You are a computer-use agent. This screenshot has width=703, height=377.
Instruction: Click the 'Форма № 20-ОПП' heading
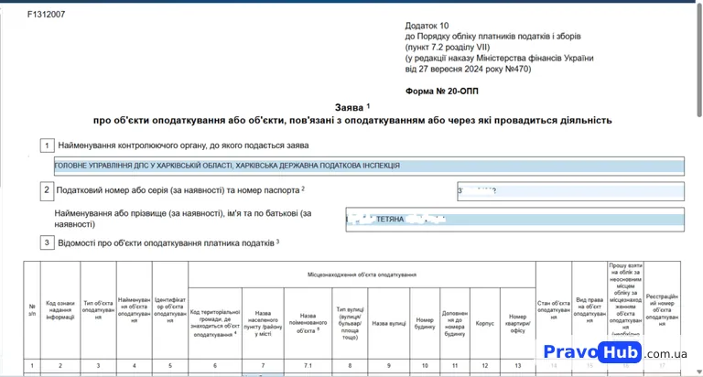441,91
